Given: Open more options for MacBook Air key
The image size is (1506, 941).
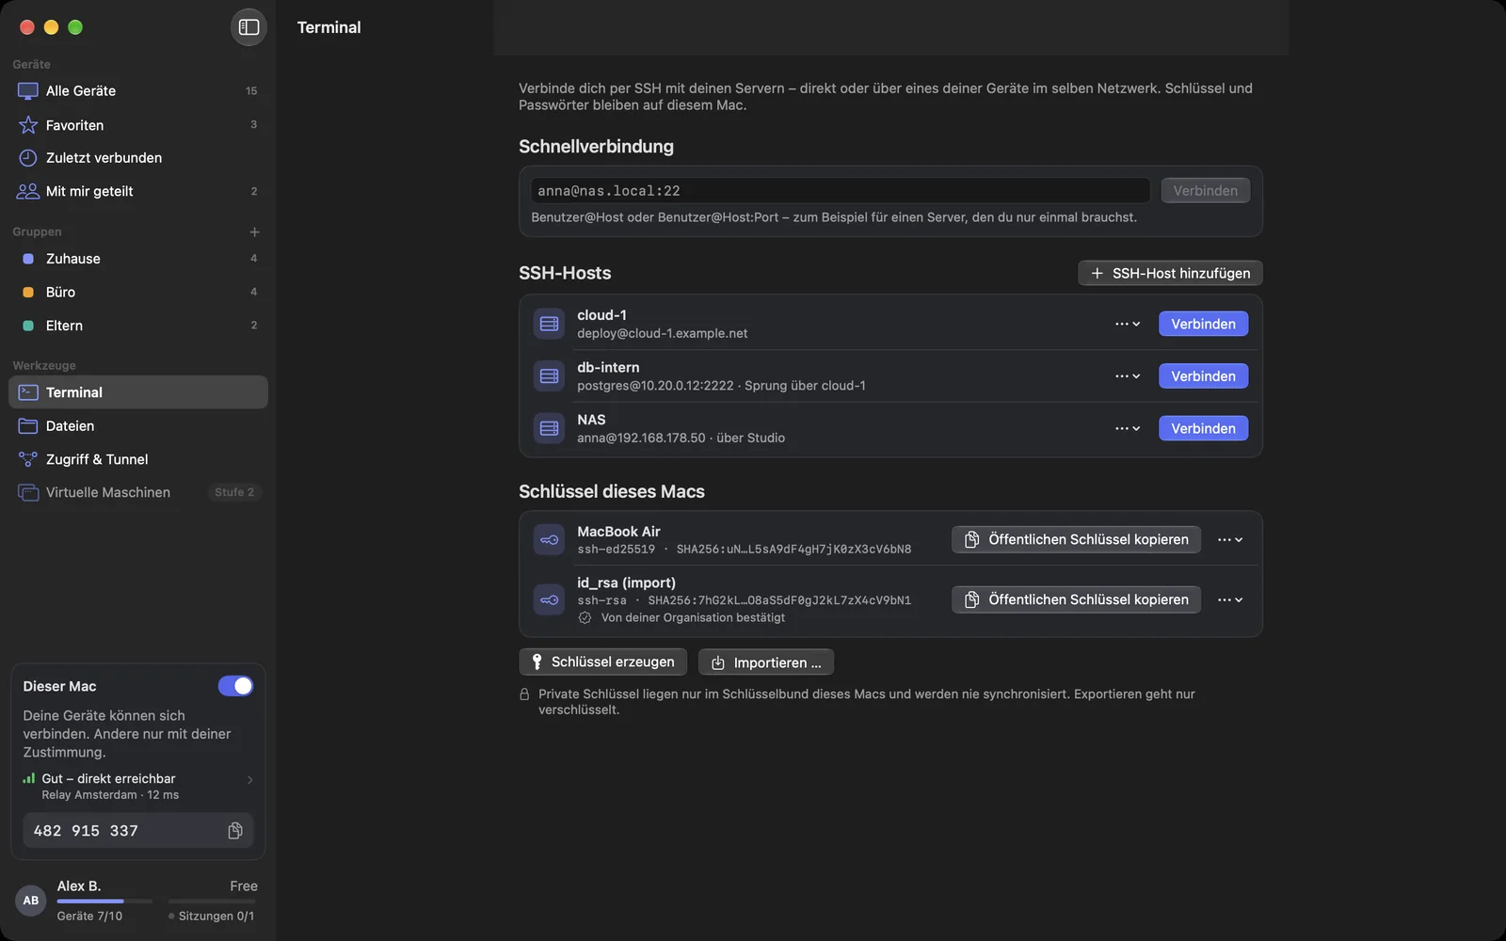Looking at the screenshot, I should pos(1230,540).
